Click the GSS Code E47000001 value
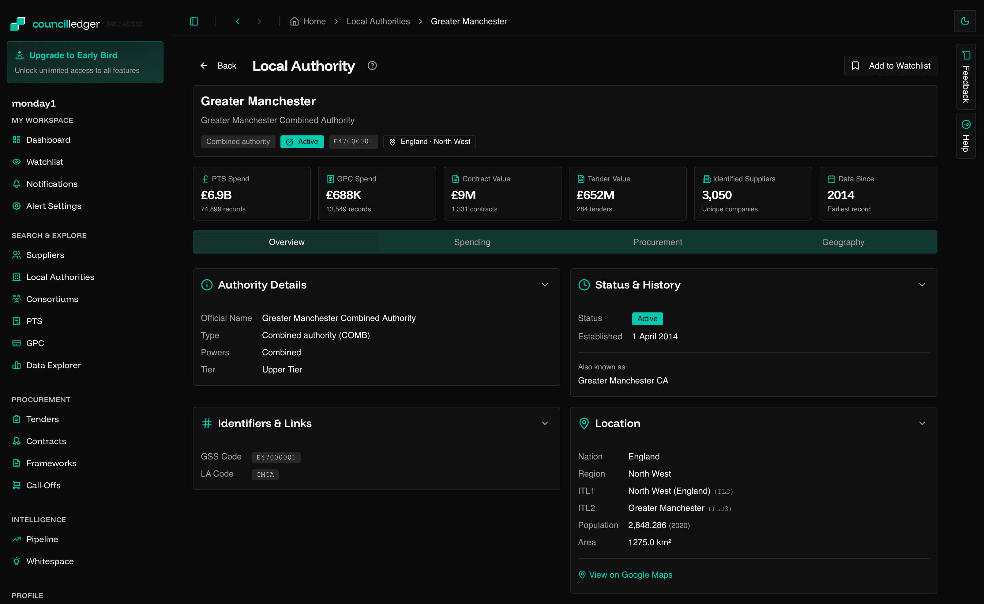 [x=276, y=457]
